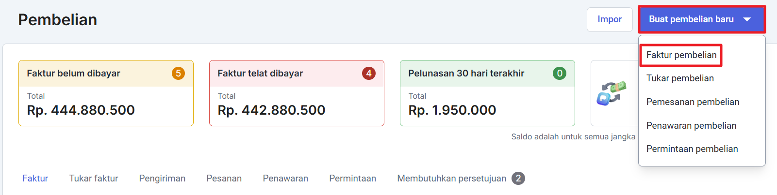777x195 pixels.
Task: View the Permintaan tab
Action: (x=352, y=179)
